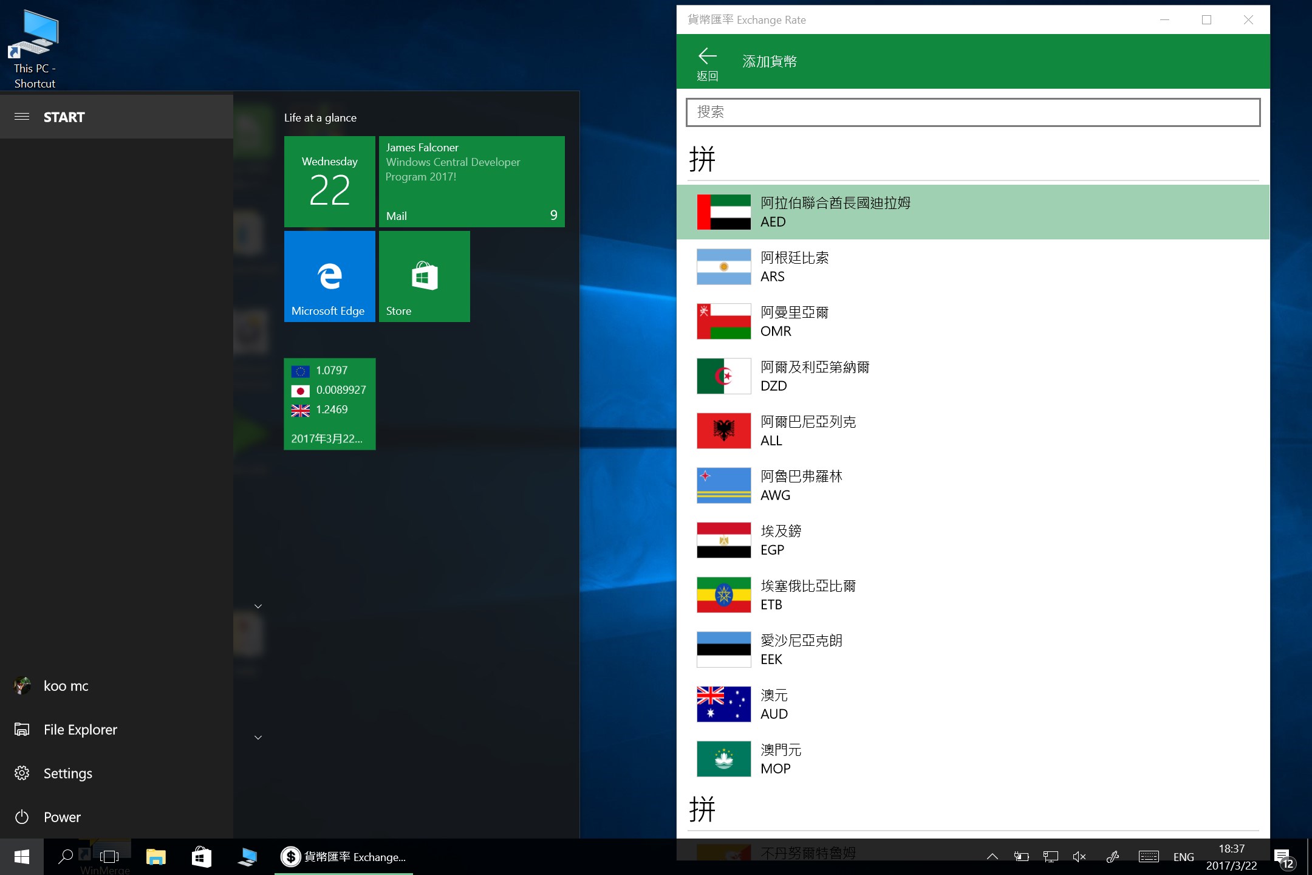The width and height of the screenshot is (1312, 875).
Task: Open Cortana search on the taskbar
Action: tap(64, 857)
